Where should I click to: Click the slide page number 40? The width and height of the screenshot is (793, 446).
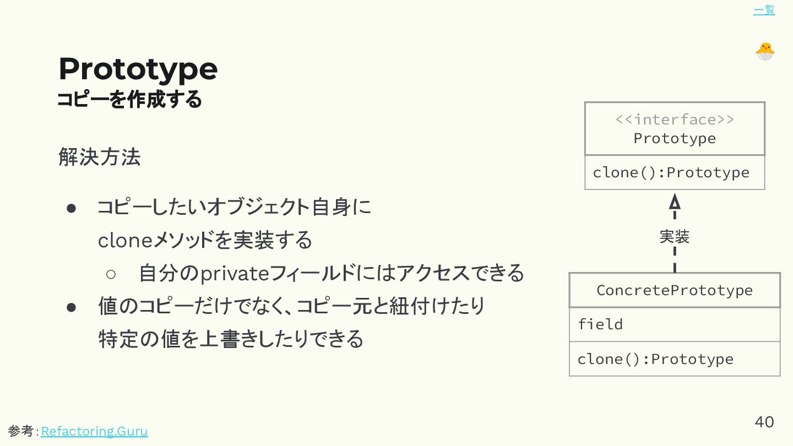[x=764, y=422]
